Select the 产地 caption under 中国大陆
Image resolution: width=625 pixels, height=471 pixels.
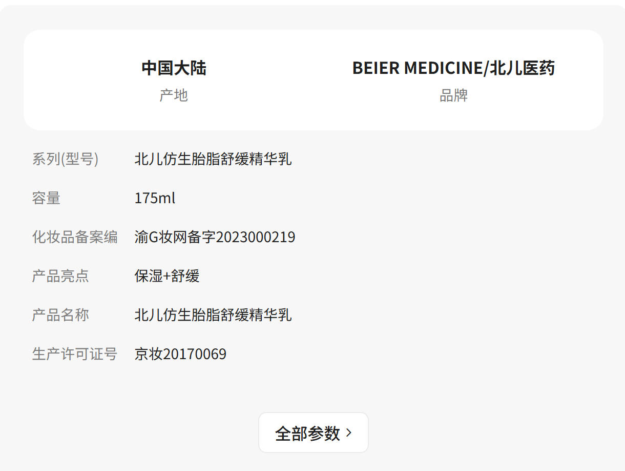click(174, 95)
